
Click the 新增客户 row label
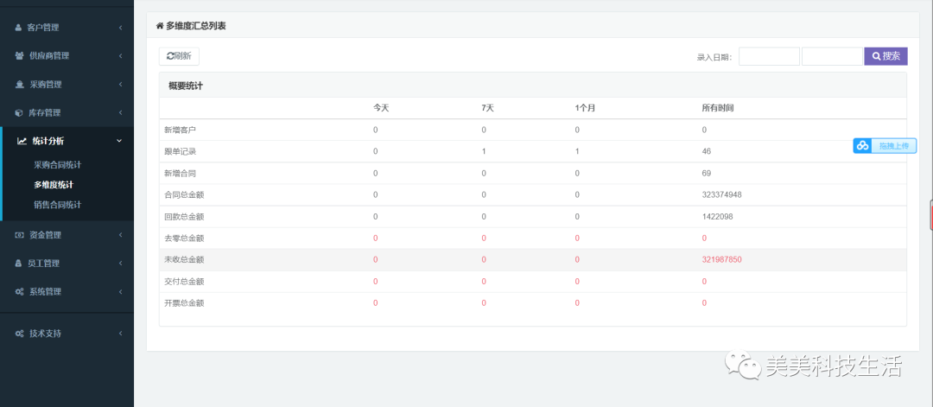(181, 130)
